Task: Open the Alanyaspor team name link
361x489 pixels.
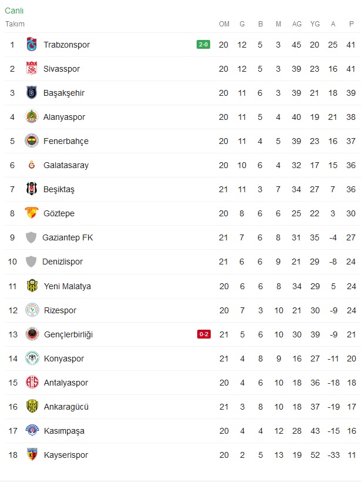Action: tap(64, 117)
